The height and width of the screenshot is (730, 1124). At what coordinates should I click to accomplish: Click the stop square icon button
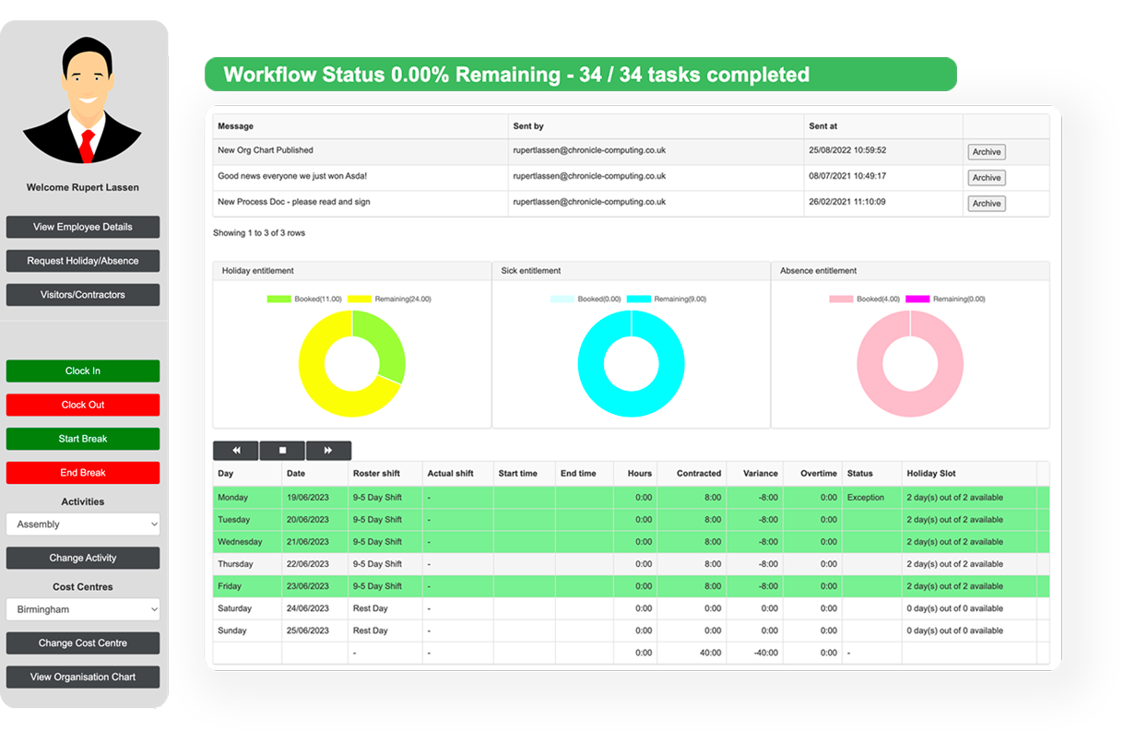(x=282, y=451)
